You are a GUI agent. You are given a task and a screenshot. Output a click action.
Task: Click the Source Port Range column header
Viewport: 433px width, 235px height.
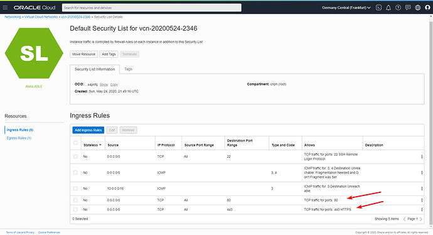coord(199,145)
